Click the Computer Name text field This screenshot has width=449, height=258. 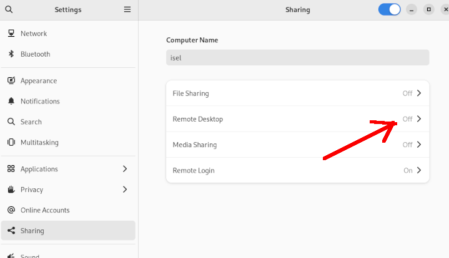pos(297,58)
